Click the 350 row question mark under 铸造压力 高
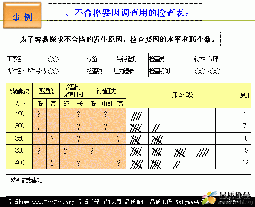255x207 pixels. point(119,139)
